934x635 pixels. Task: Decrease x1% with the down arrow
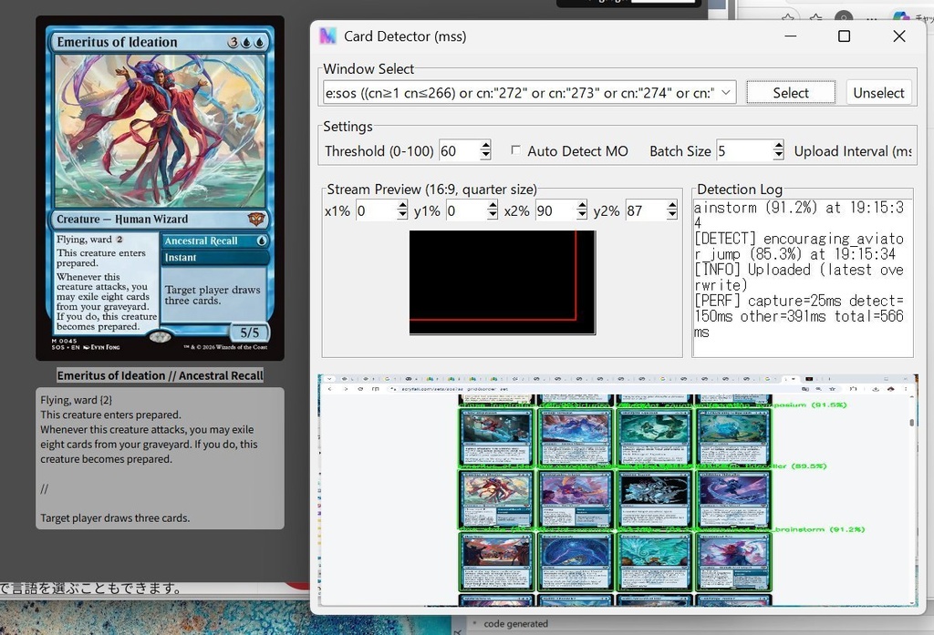click(x=402, y=215)
